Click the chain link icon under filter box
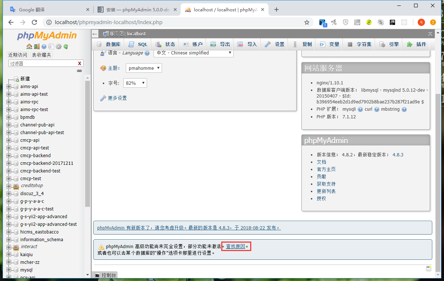The width and height of the screenshot is (444, 281). [x=79, y=71]
